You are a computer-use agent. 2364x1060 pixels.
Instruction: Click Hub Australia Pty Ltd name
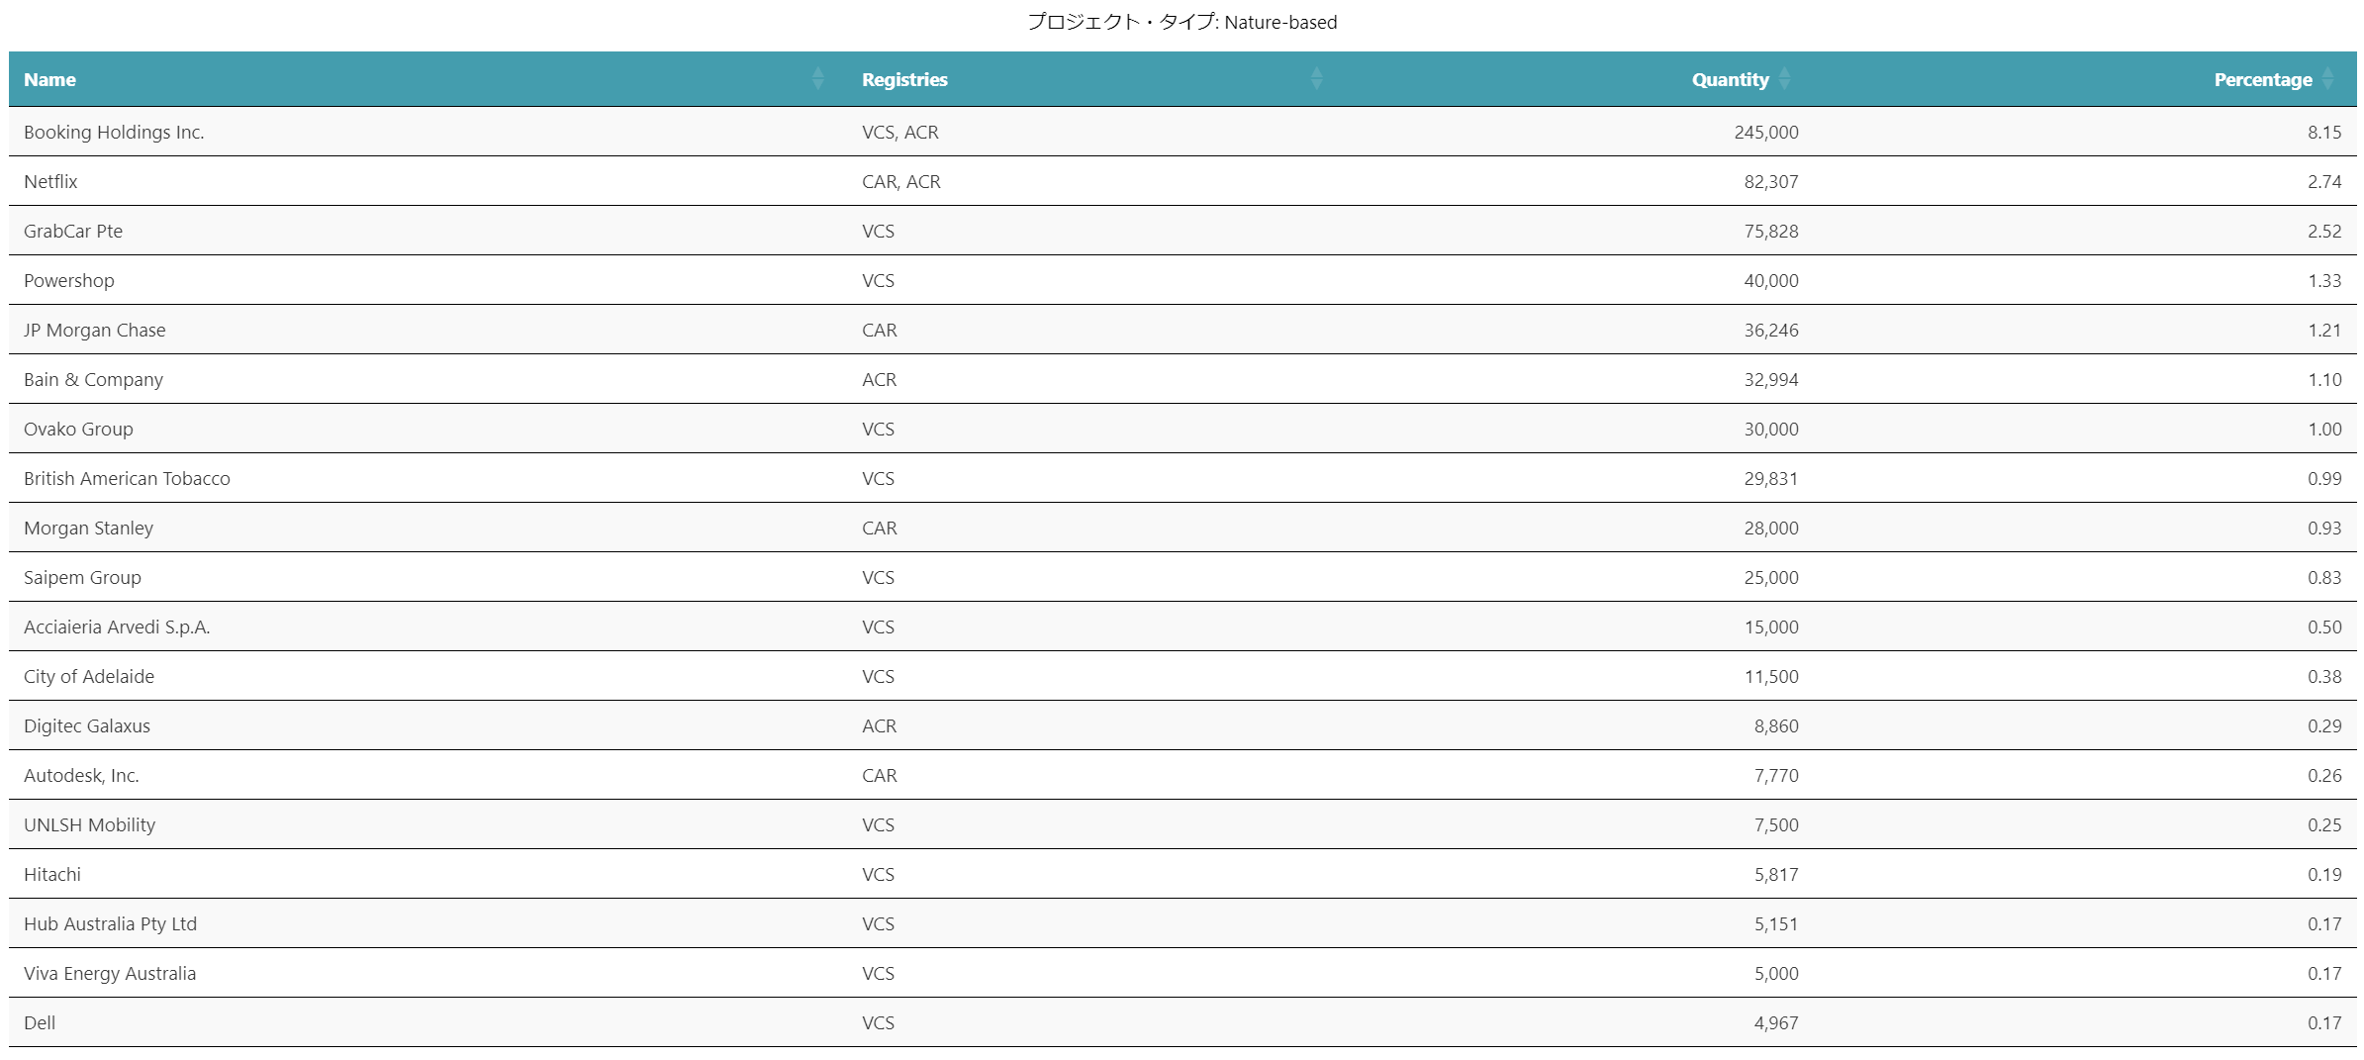point(111,924)
